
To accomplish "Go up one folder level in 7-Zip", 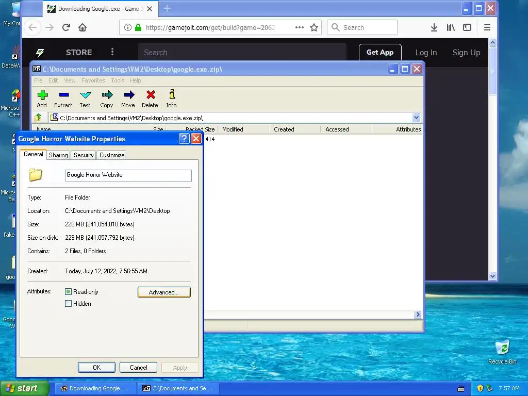I will (x=38, y=118).
